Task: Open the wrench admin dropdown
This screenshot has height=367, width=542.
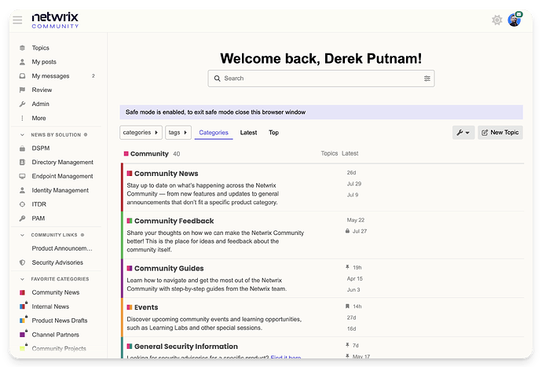Action: pos(463,133)
